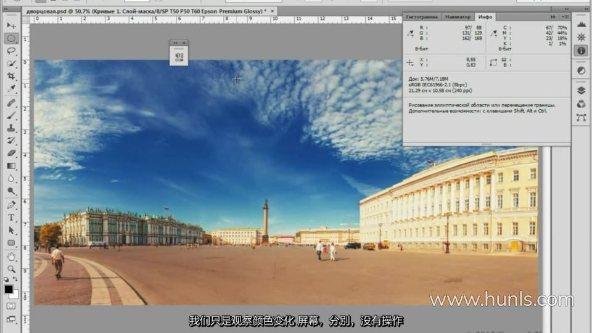Select the Eyedropper tool in the toolbox
This screenshot has width=592, height=333.
coord(11,89)
